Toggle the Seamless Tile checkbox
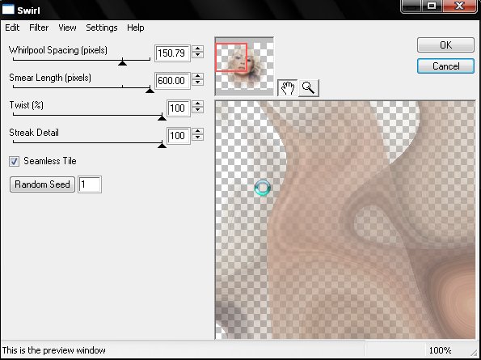 tap(14, 162)
